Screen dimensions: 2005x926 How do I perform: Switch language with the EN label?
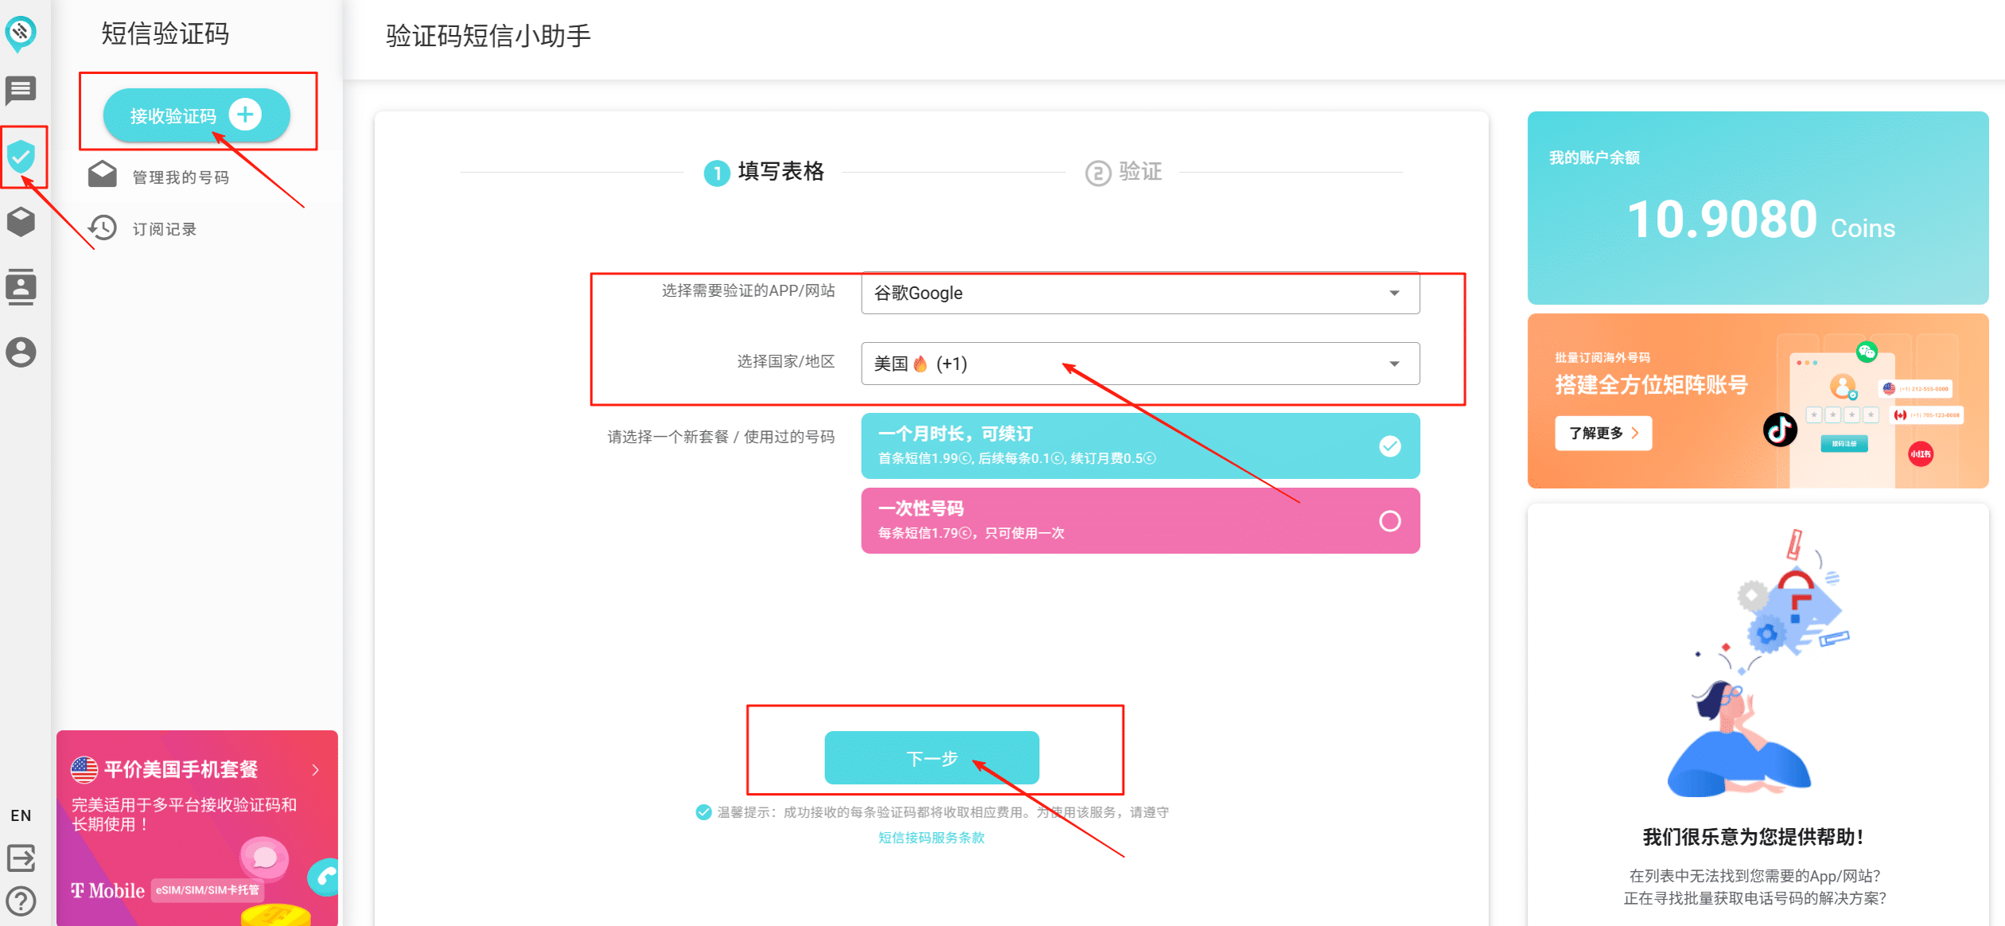click(x=21, y=815)
